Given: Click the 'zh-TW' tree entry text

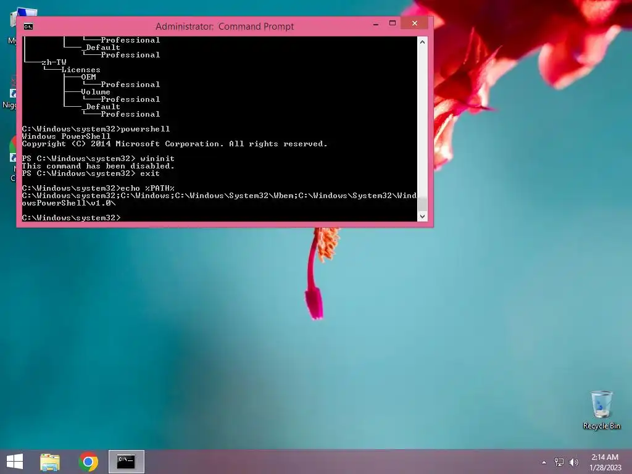Looking at the screenshot, I should (54, 62).
